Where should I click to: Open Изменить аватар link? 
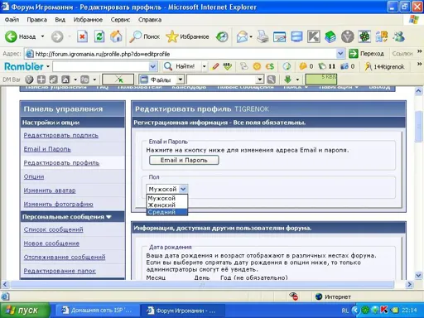tap(50, 190)
